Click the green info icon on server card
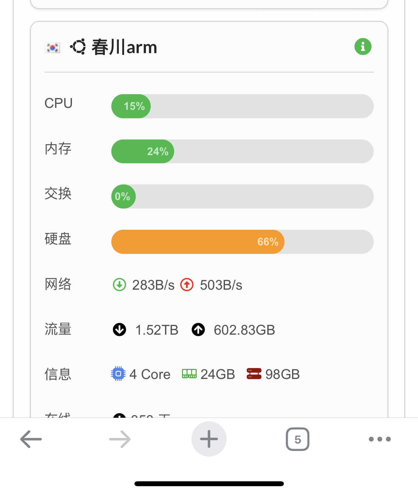The height and width of the screenshot is (494, 418). click(x=363, y=47)
